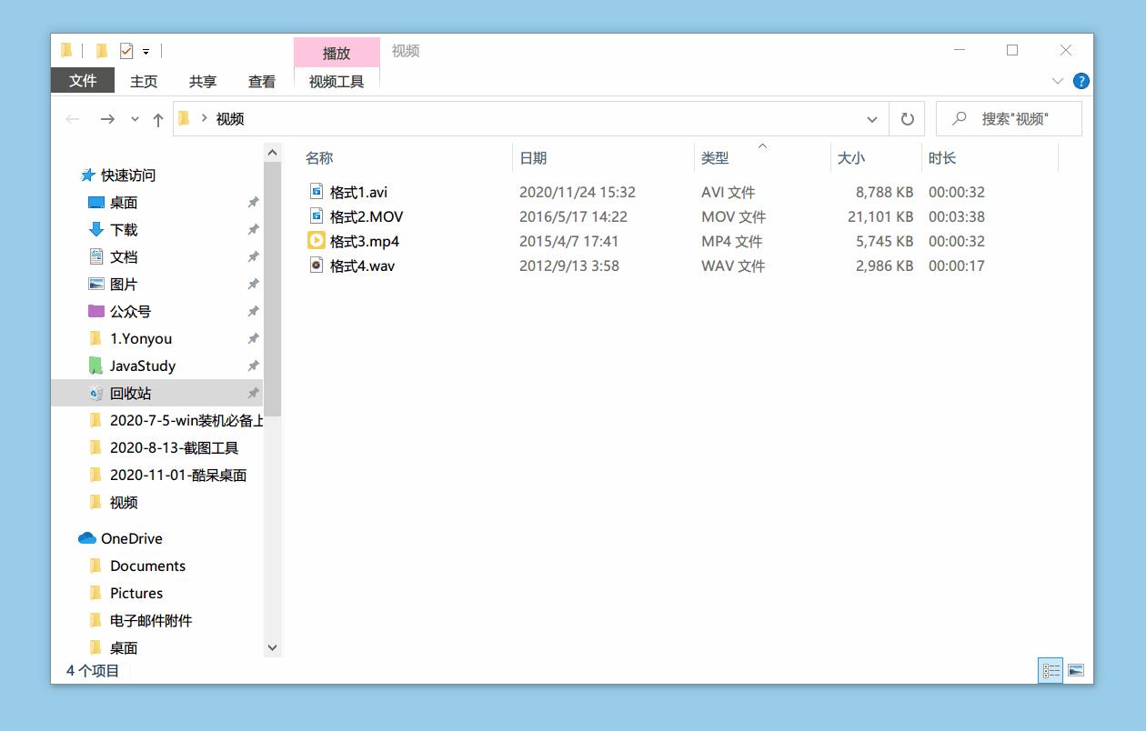This screenshot has width=1146, height=731.
Task: Click the Back navigation arrow
Action: 73,118
